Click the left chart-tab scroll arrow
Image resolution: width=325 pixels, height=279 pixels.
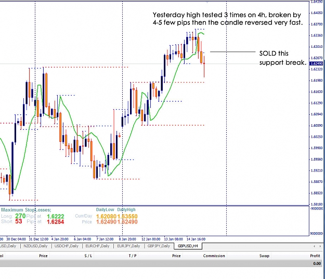315,246
